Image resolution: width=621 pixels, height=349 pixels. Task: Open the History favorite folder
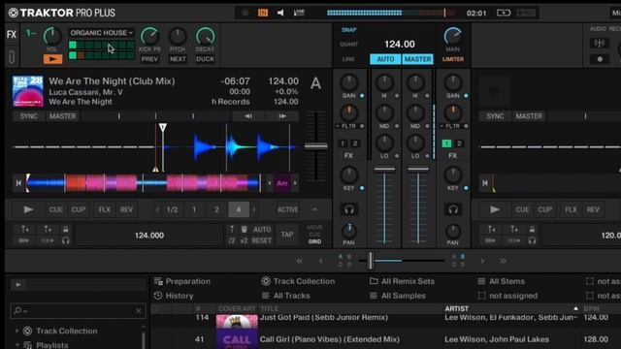coord(174,296)
